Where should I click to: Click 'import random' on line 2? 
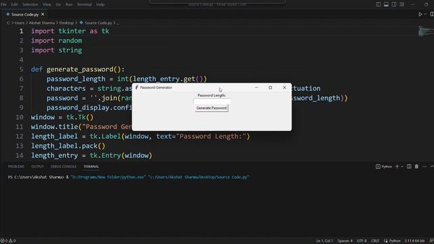tap(56, 41)
